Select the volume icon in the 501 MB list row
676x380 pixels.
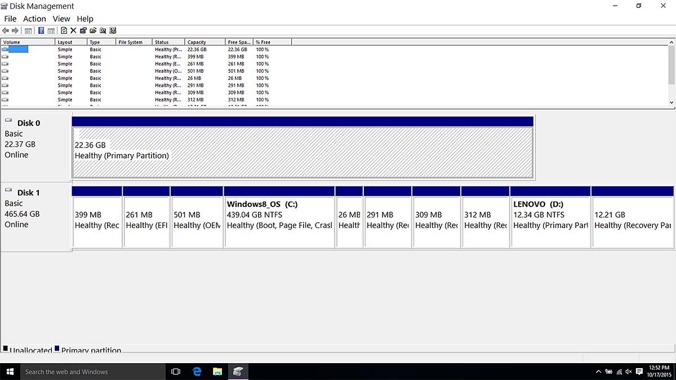pyautogui.click(x=5, y=71)
